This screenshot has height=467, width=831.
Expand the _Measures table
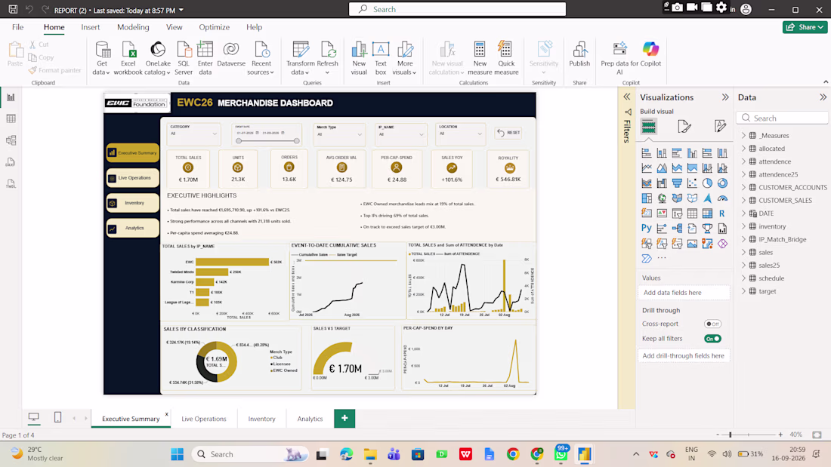(x=743, y=136)
